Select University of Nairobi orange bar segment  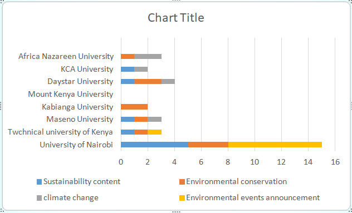[208, 145]
